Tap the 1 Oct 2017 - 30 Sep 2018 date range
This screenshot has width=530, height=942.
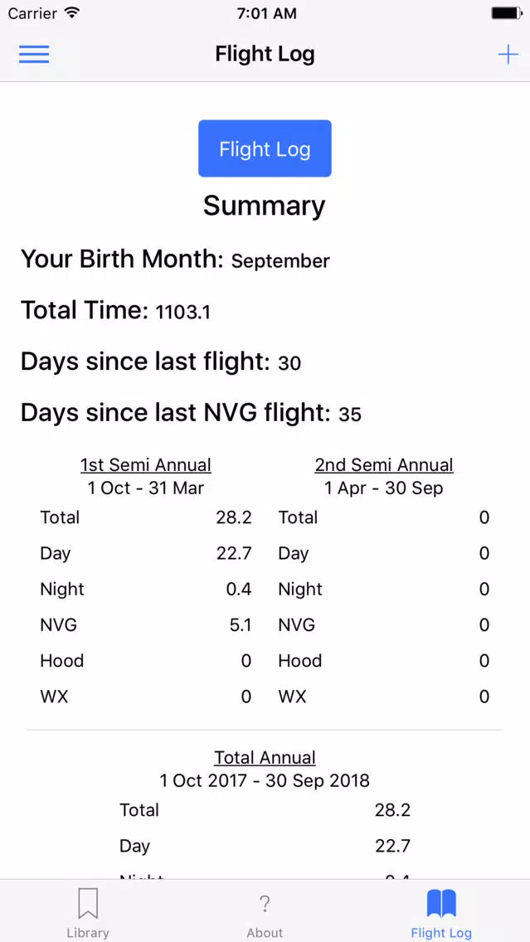click(x=265, y=780)
